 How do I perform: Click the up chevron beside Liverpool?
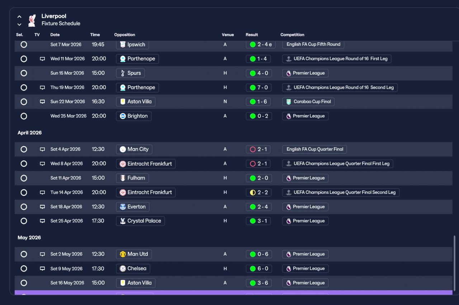coord(19,16)
